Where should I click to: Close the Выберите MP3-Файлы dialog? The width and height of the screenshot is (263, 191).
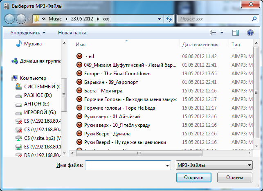click(x=251, y=4)
